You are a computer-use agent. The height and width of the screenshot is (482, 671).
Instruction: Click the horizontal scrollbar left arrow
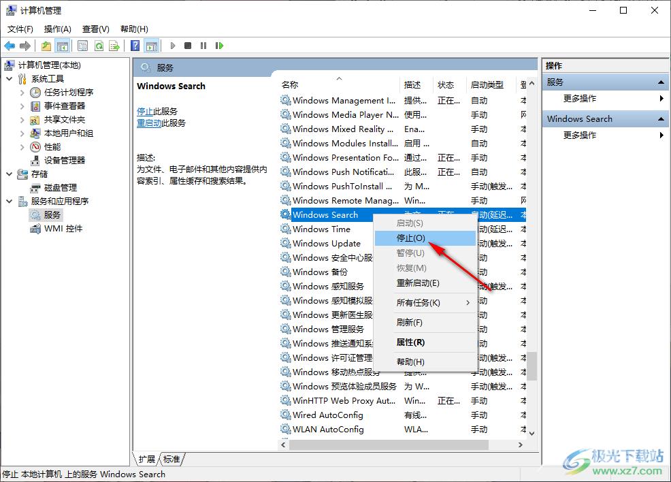pyautogui.click(x=283, y=445)
